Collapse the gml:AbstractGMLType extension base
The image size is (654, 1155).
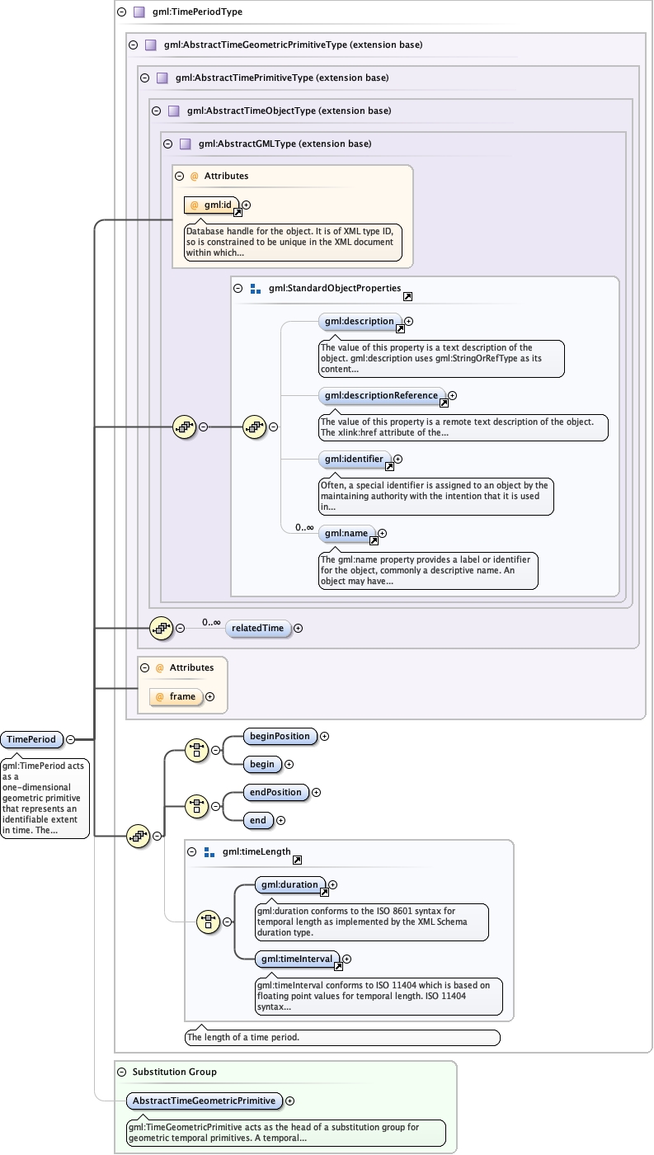[167, 144]
